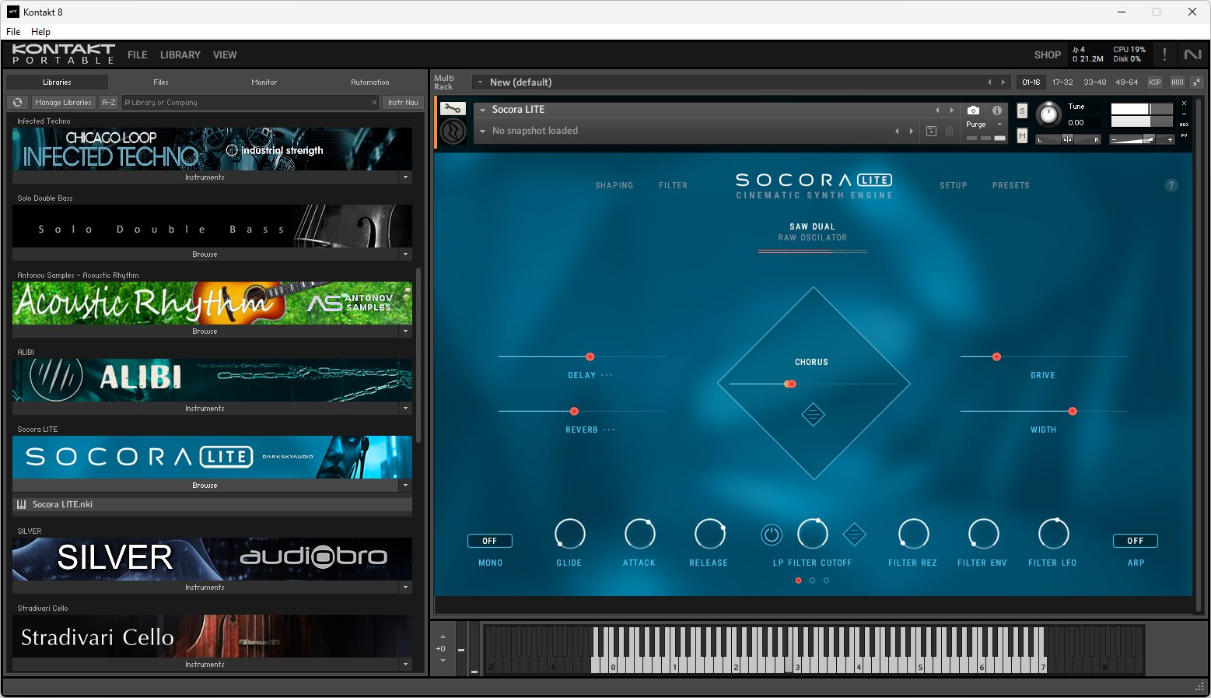1211x698 pixels.
Task: Expand ALIBI Instruments dropdown arrow
Action: pyautogui.click(x=405, y=409)
